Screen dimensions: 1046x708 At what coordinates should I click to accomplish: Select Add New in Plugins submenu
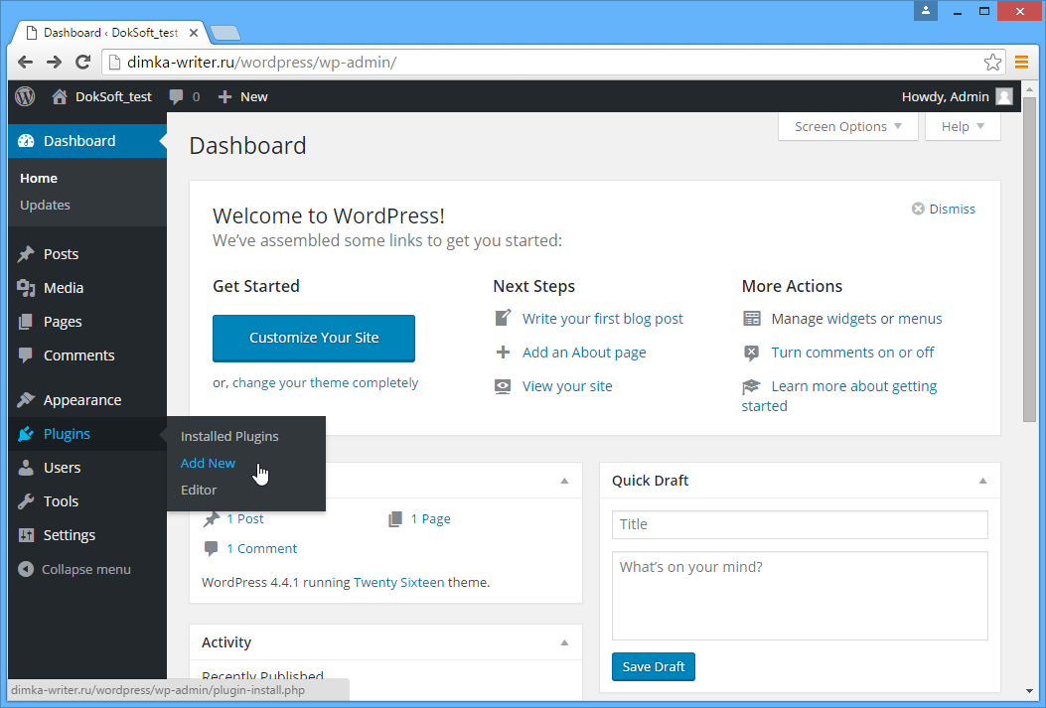click(x=208, y=463)
